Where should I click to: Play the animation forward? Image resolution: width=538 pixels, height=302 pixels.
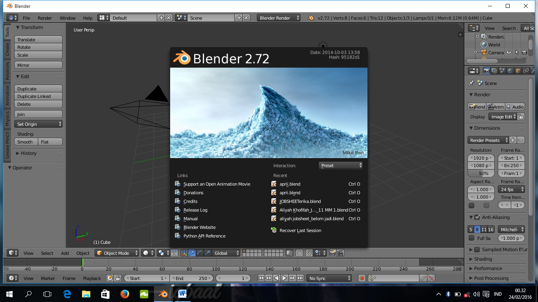[x=284, y=278]
